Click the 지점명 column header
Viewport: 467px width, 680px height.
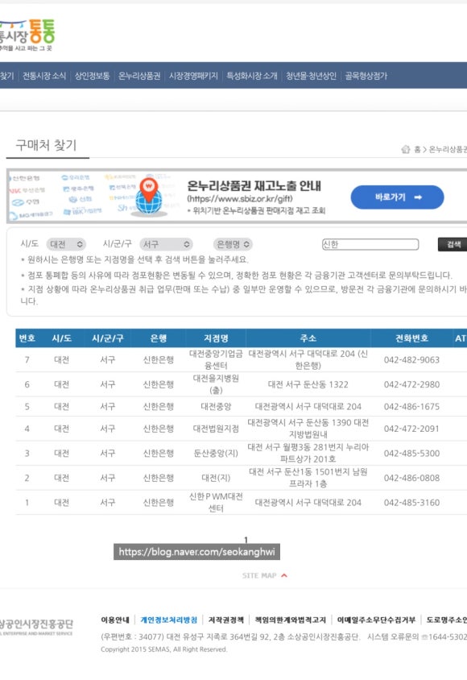[216, 338]
